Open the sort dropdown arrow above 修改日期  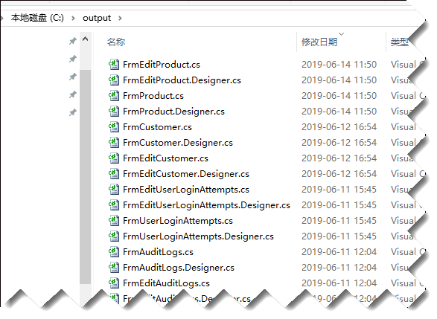[x=342, y=34]
